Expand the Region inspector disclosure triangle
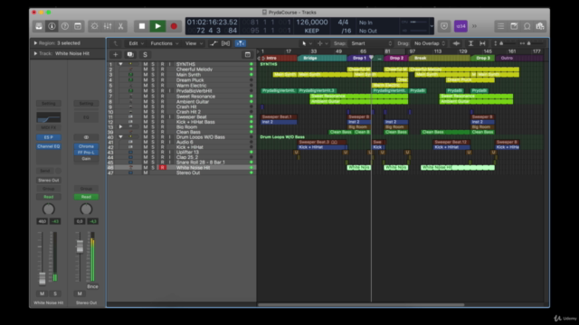Viewport: 579px width, 325px height. [35, 43]
